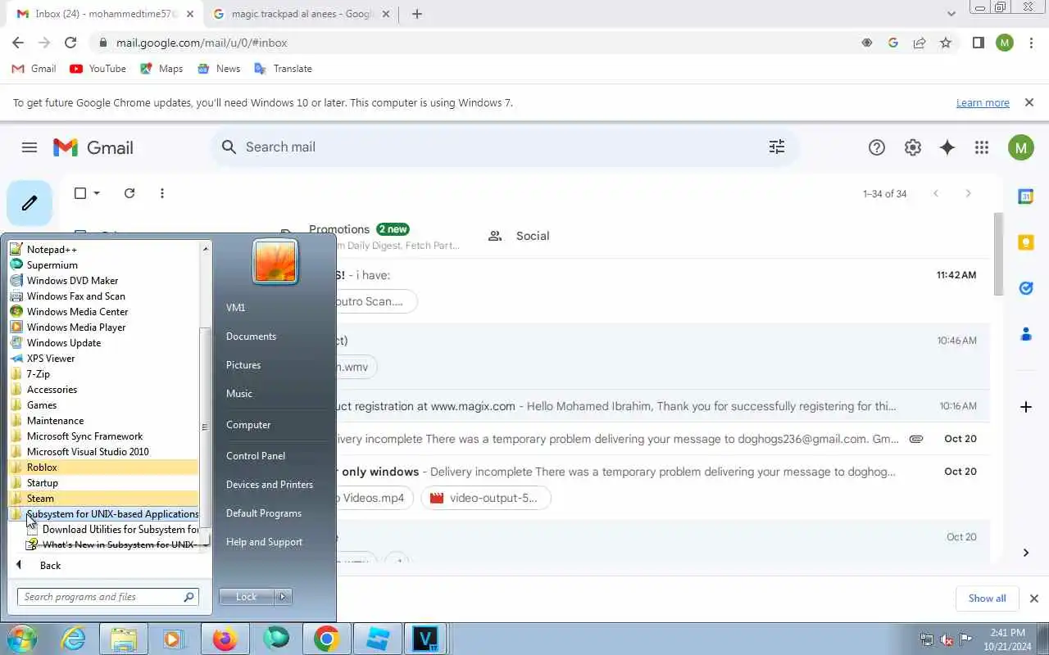
Task: Click the Lock button
Action: (247, 597)
